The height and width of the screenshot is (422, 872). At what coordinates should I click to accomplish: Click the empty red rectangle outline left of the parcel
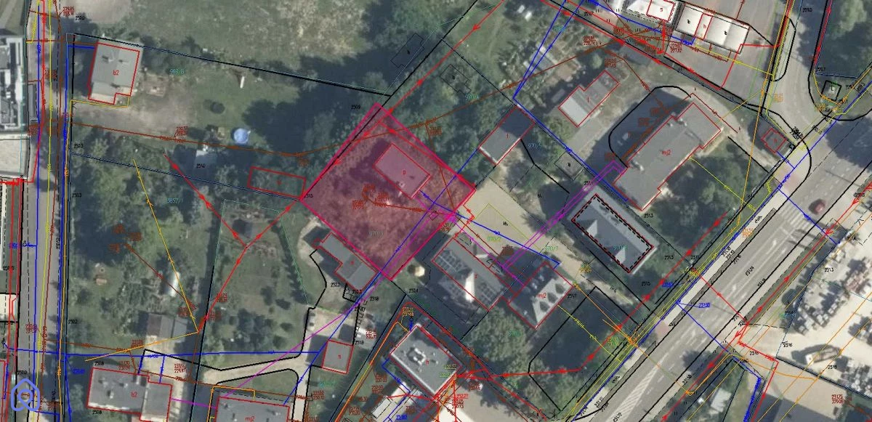276,182
